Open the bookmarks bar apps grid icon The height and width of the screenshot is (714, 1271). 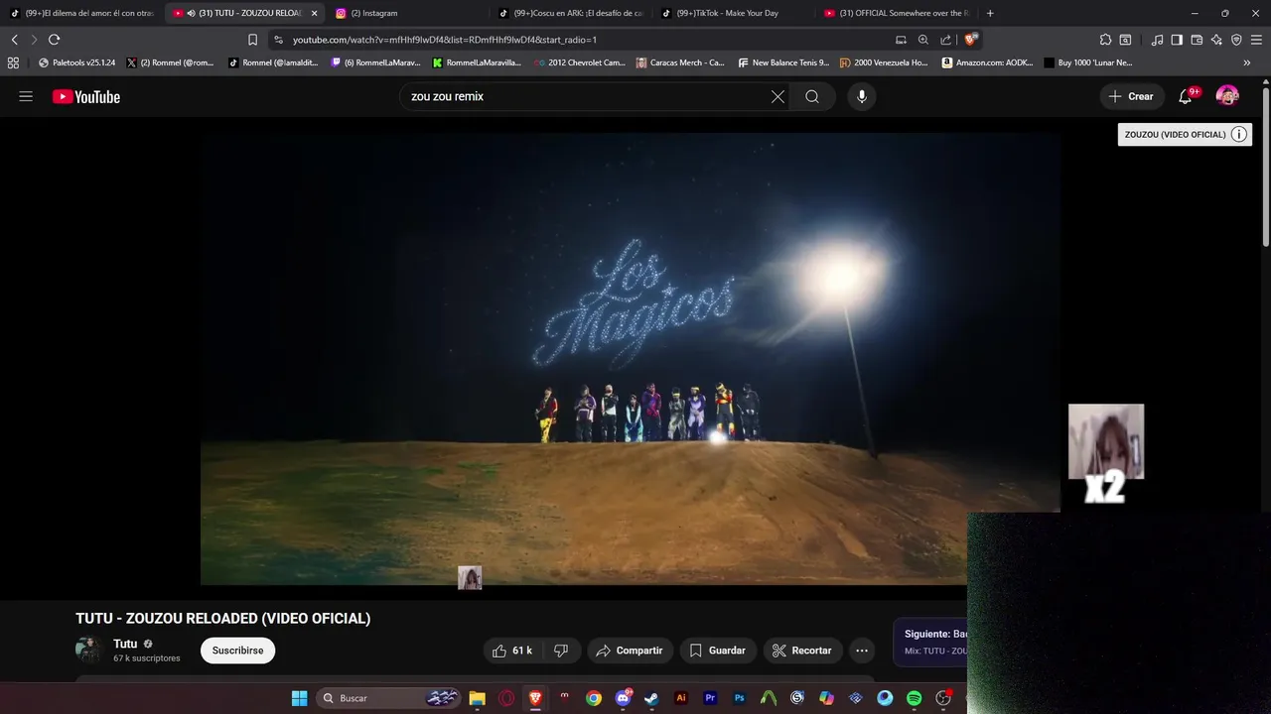(13, 62)
